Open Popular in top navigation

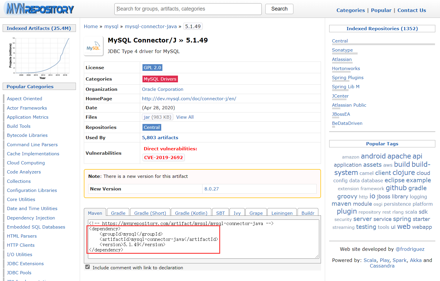pyautogui.click(x=381, y=10)
